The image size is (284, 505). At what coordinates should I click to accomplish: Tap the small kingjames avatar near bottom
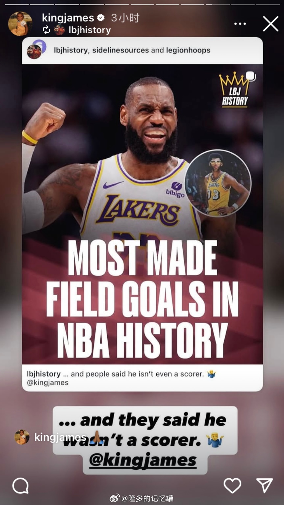(x=22, y=437)
